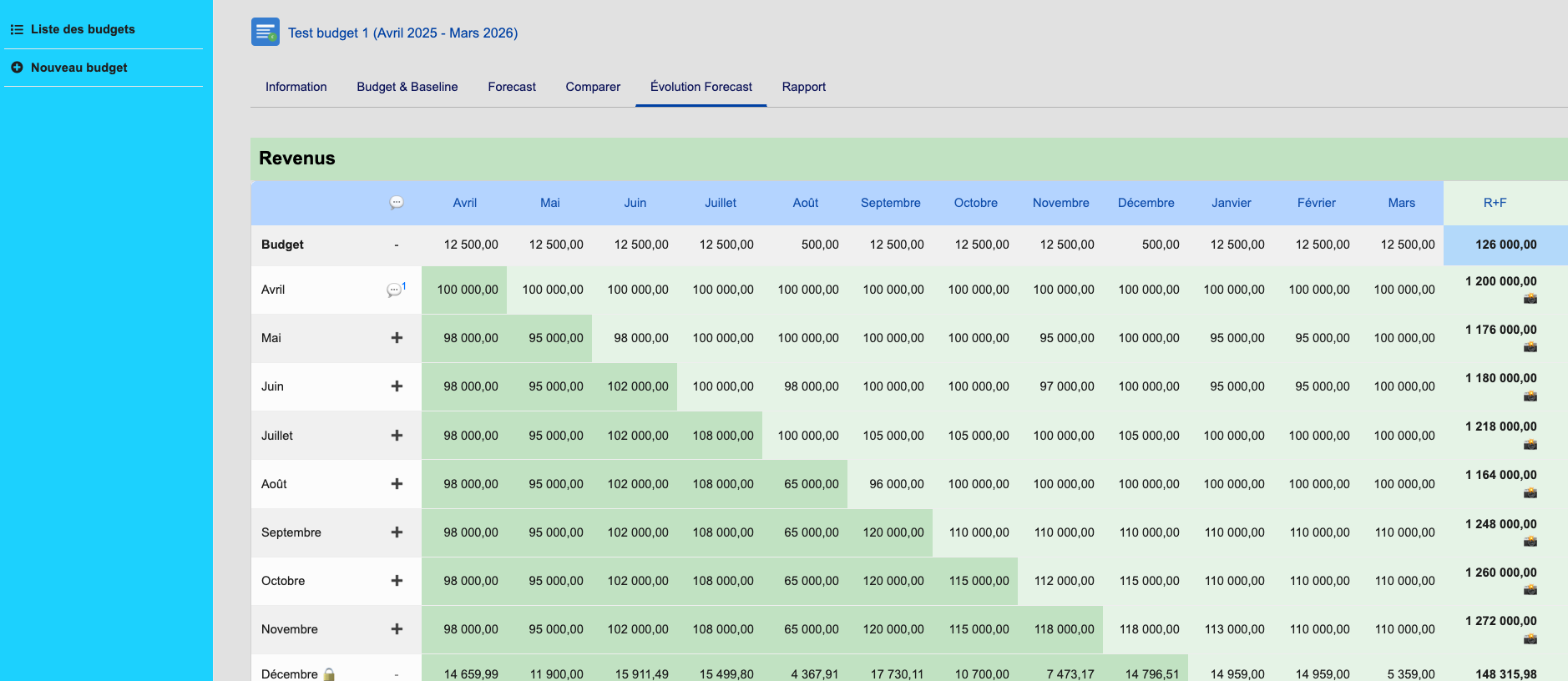Click the lock icon next to Décembre
Screen dimensions: 1568x681
click(329, 674)
